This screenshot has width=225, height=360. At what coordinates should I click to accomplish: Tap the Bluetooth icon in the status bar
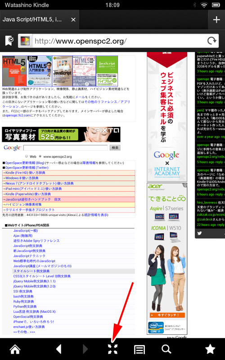195,5
